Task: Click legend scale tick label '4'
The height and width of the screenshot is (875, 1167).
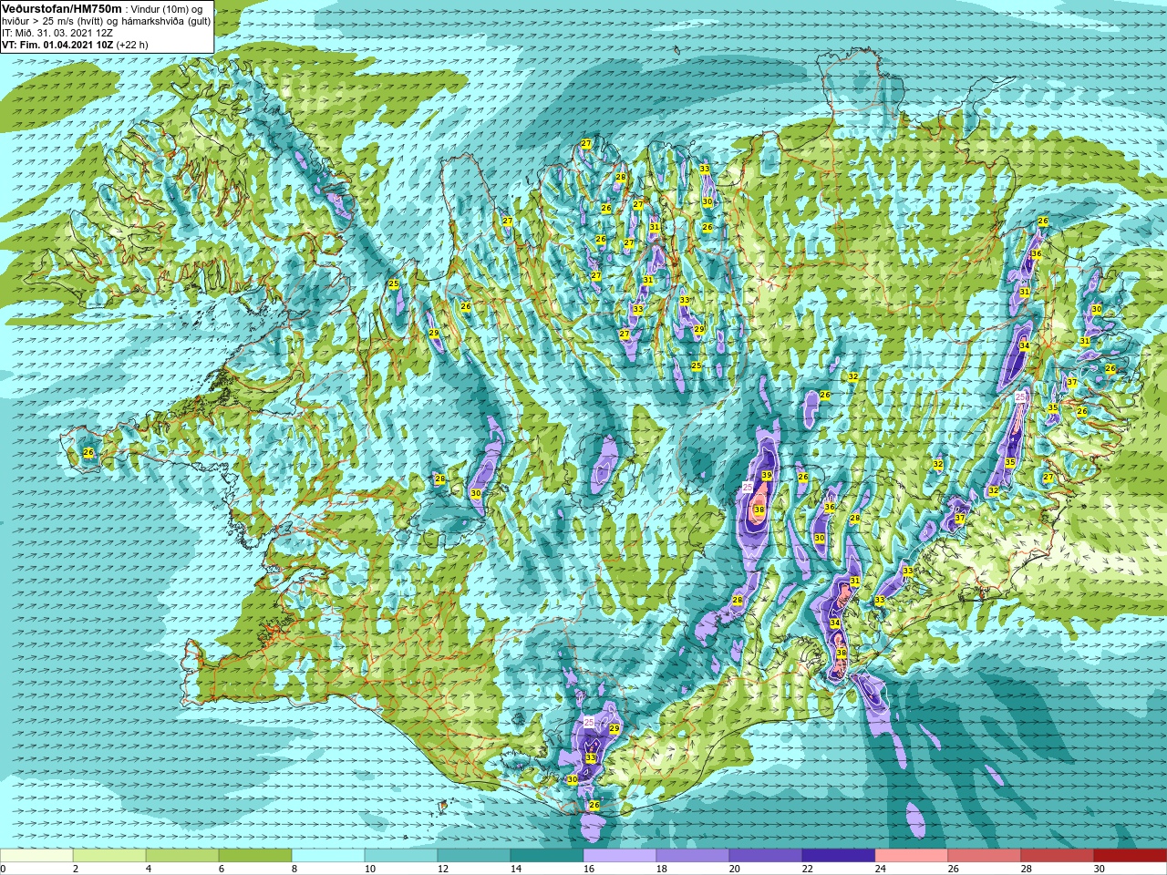Action: pos(149,869)
